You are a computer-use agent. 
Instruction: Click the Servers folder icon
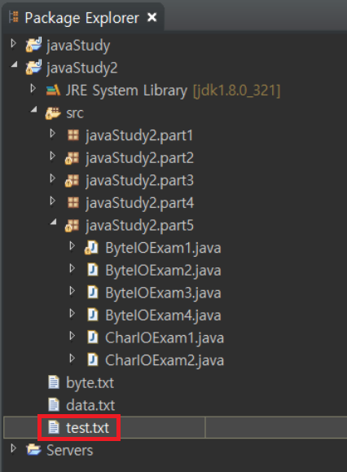pyautogui.click(x=33, y=450)
